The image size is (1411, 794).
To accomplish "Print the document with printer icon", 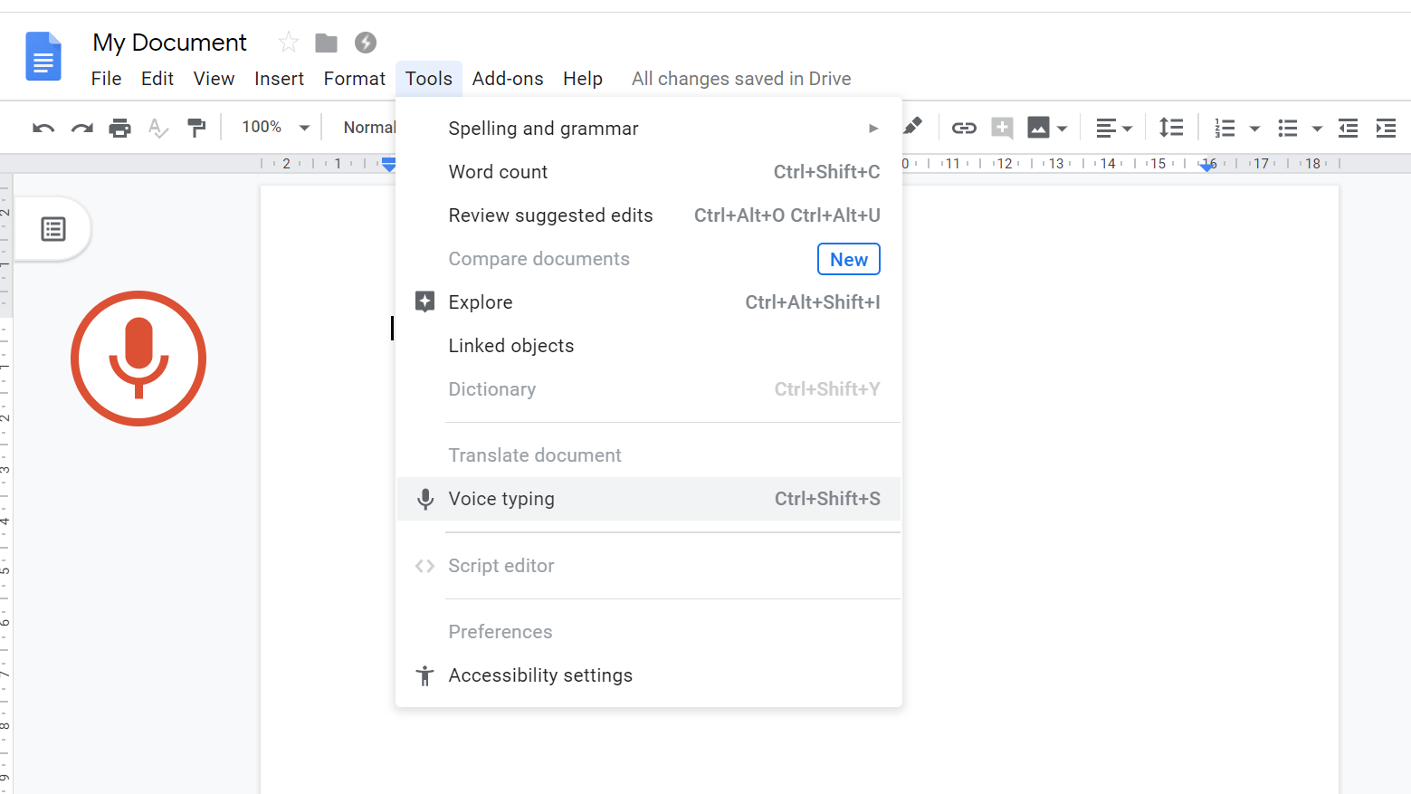I will click(119, 128).
